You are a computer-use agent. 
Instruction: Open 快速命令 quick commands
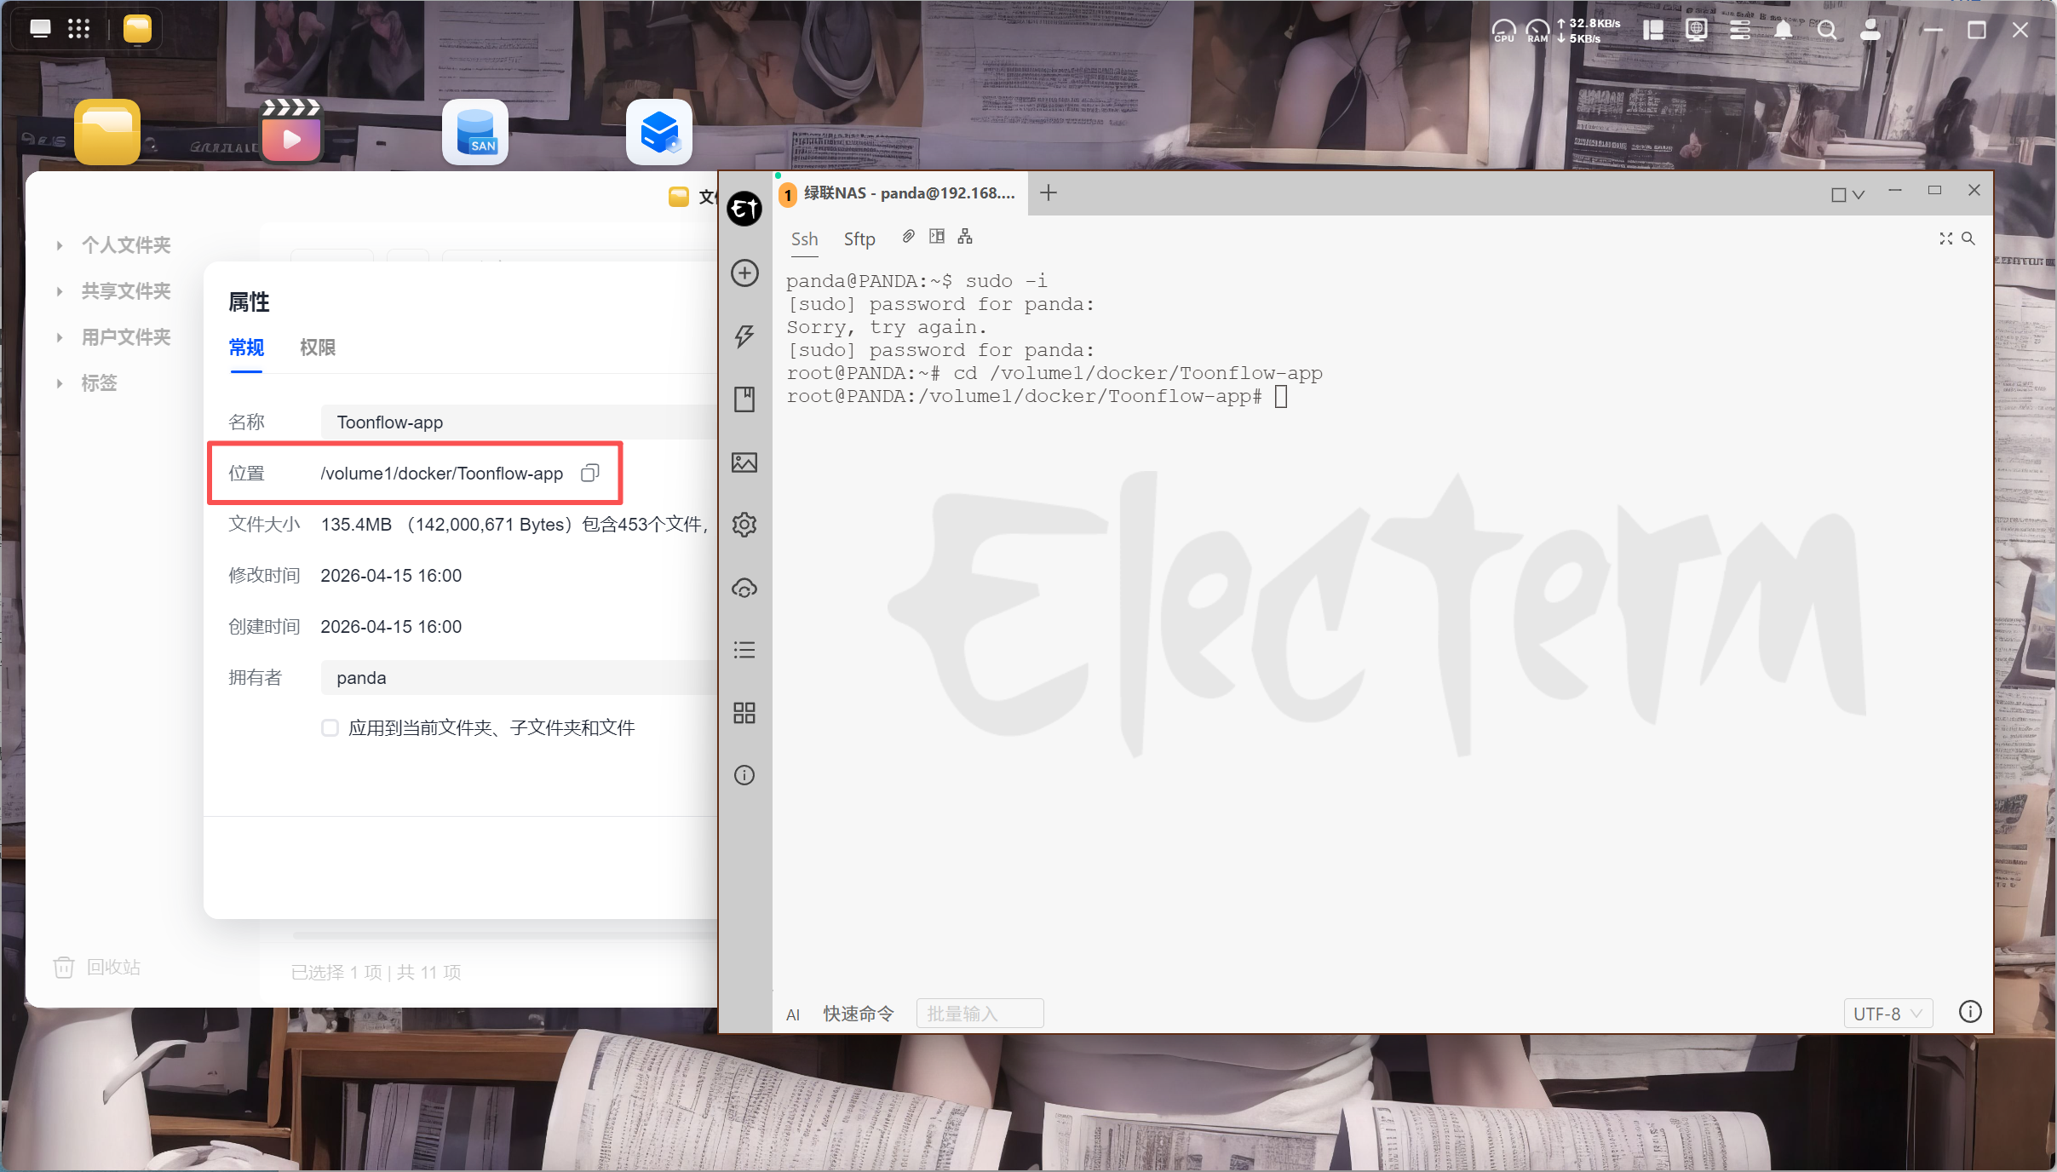pos(858,1014)
